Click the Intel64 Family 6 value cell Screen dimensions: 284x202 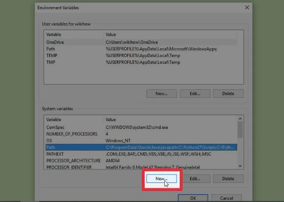pyautogui.click(x=153, y=167)
